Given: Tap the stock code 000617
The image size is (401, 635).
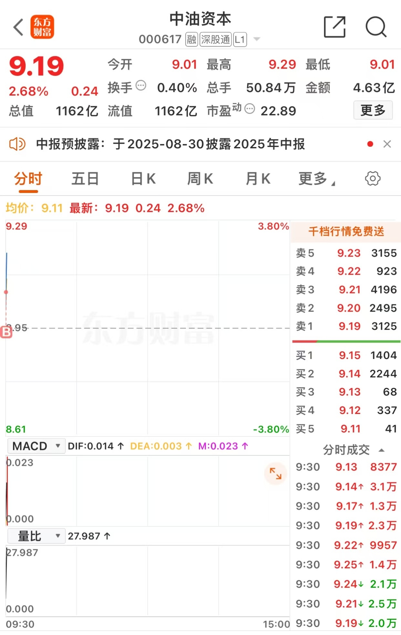Looking at the screenshot, I should click(160, 39).
